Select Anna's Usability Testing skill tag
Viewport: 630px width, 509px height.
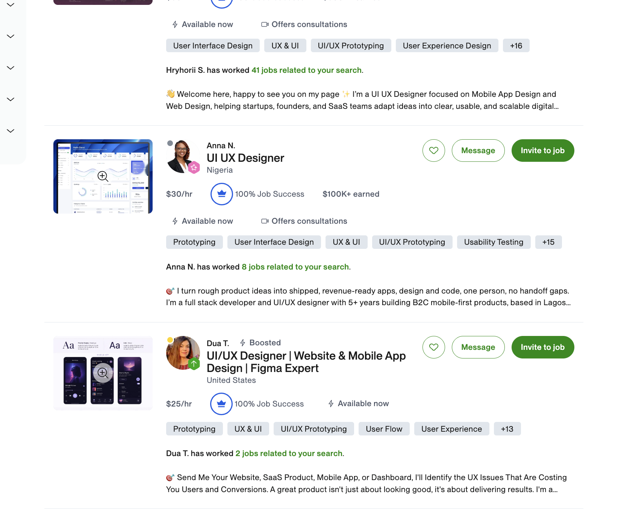coord(494,242)
